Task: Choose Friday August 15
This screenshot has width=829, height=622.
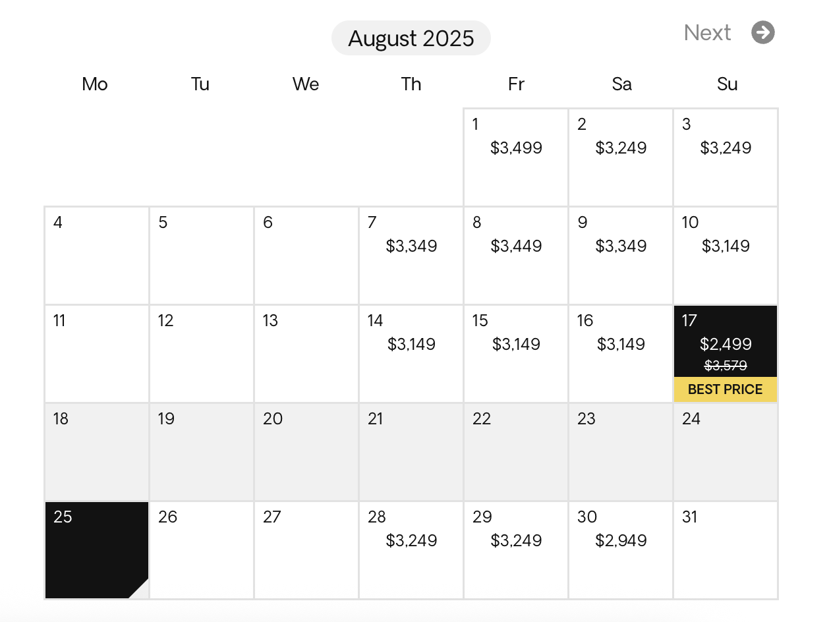Action: (516, 354)
